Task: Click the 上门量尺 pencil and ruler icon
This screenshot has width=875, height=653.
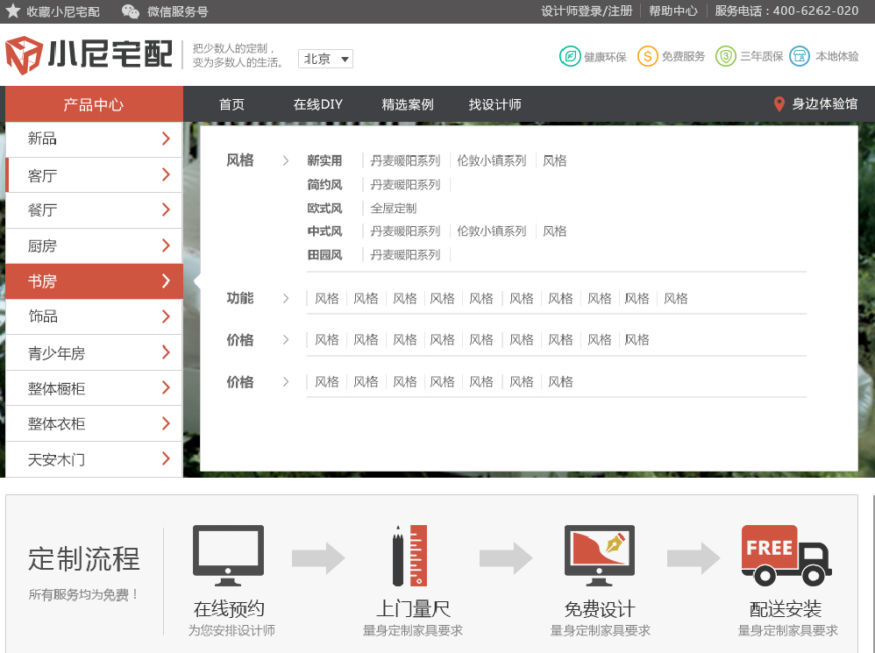Action: (x=410, y=556)
